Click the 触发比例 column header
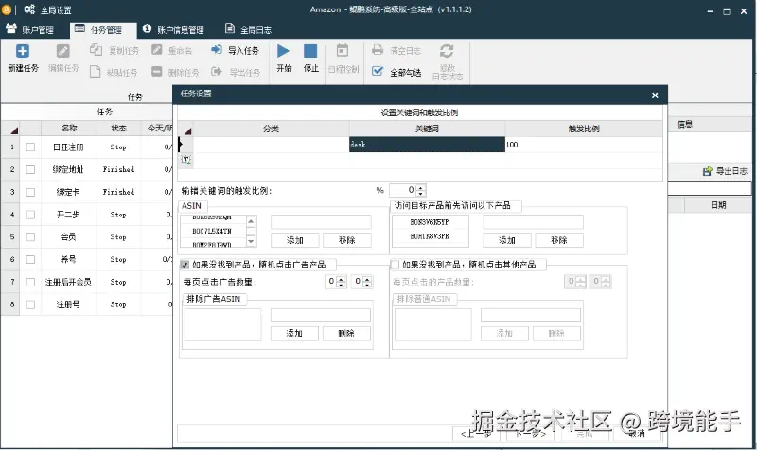Viewport: 757px width, 450px height. point(584,129)
